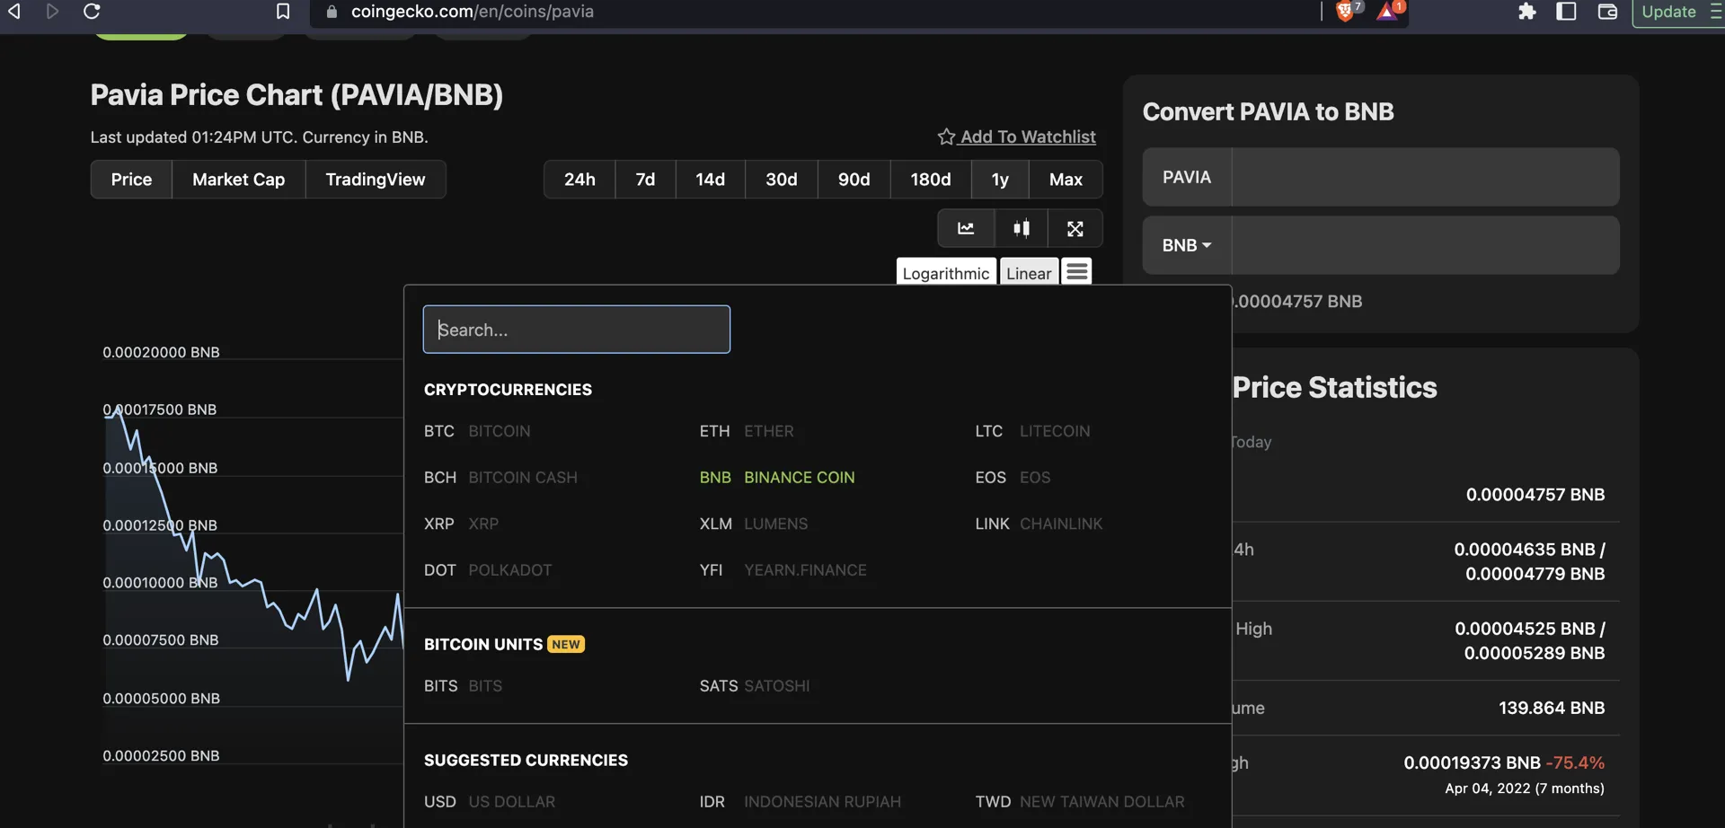Set chart range to 180d
The height and width of the screenshot is (828, 1725).
pos(931,180)
